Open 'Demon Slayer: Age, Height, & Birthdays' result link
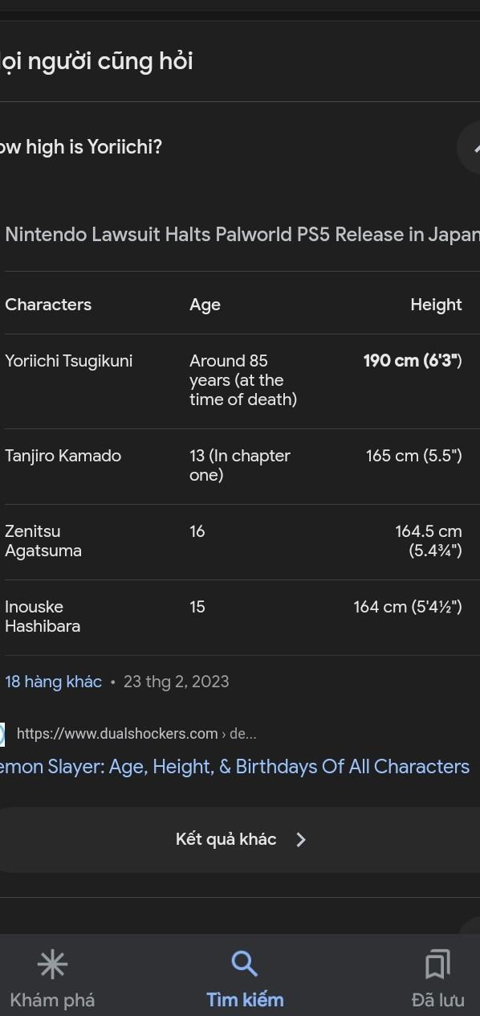Viewport: 480px width, 1016px height. tap(234, 767)
